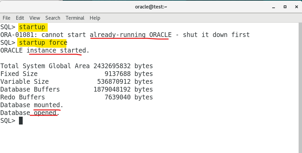This screenshot has height=153, width=302.
Task: Click 'already-running ORACLE' in the error
Action: click(131, 35)
